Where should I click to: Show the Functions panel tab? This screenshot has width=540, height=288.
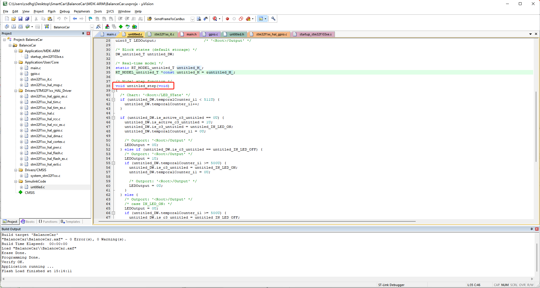(48, 222)
